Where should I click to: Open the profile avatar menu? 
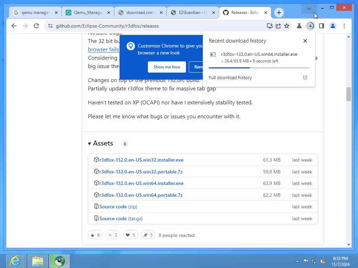click(333, 26)
